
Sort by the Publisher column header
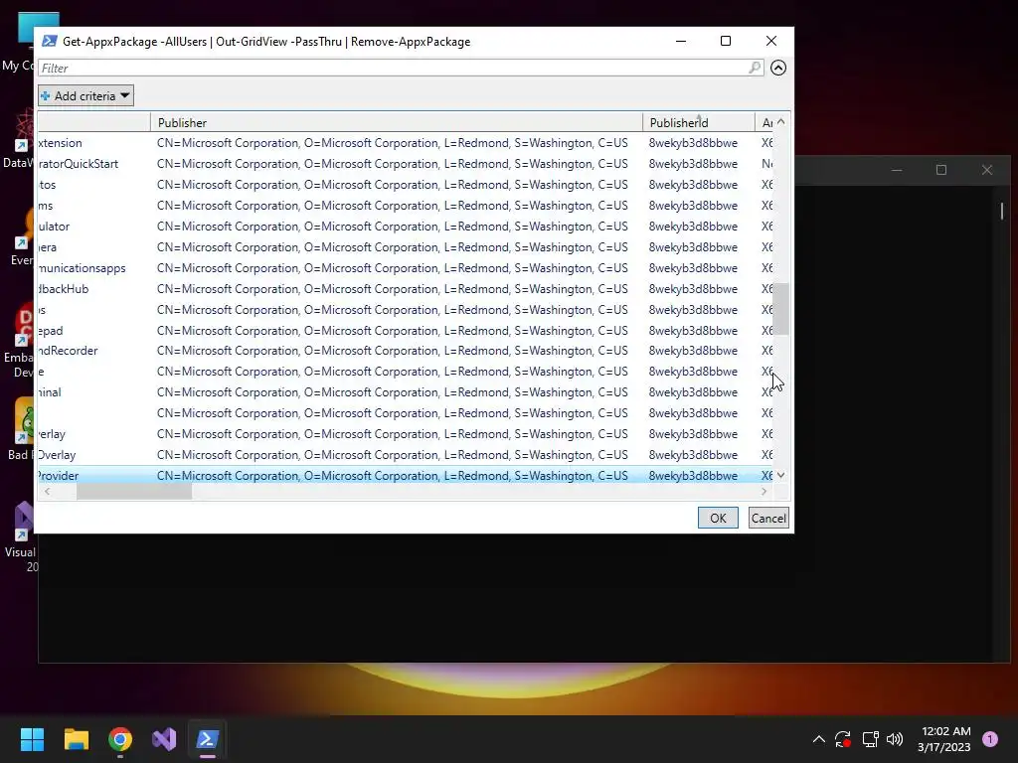396,122
